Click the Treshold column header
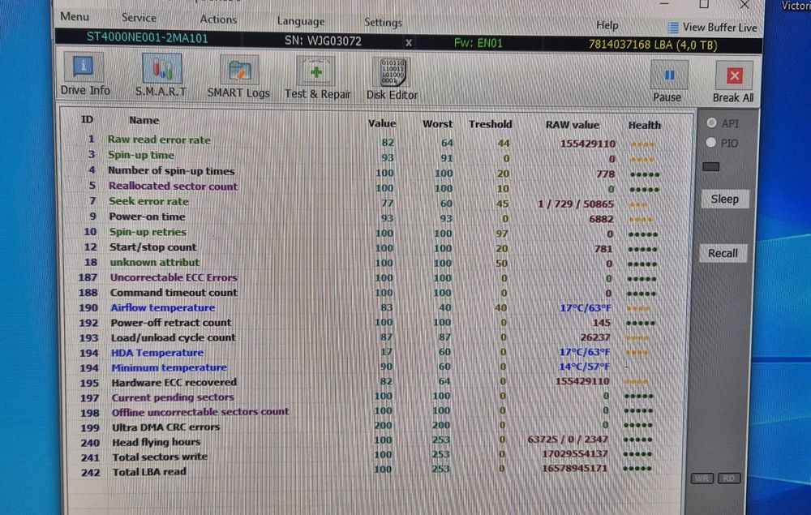Image resolution: width=811 pixels, height=515 pixels. click(490, 124)
